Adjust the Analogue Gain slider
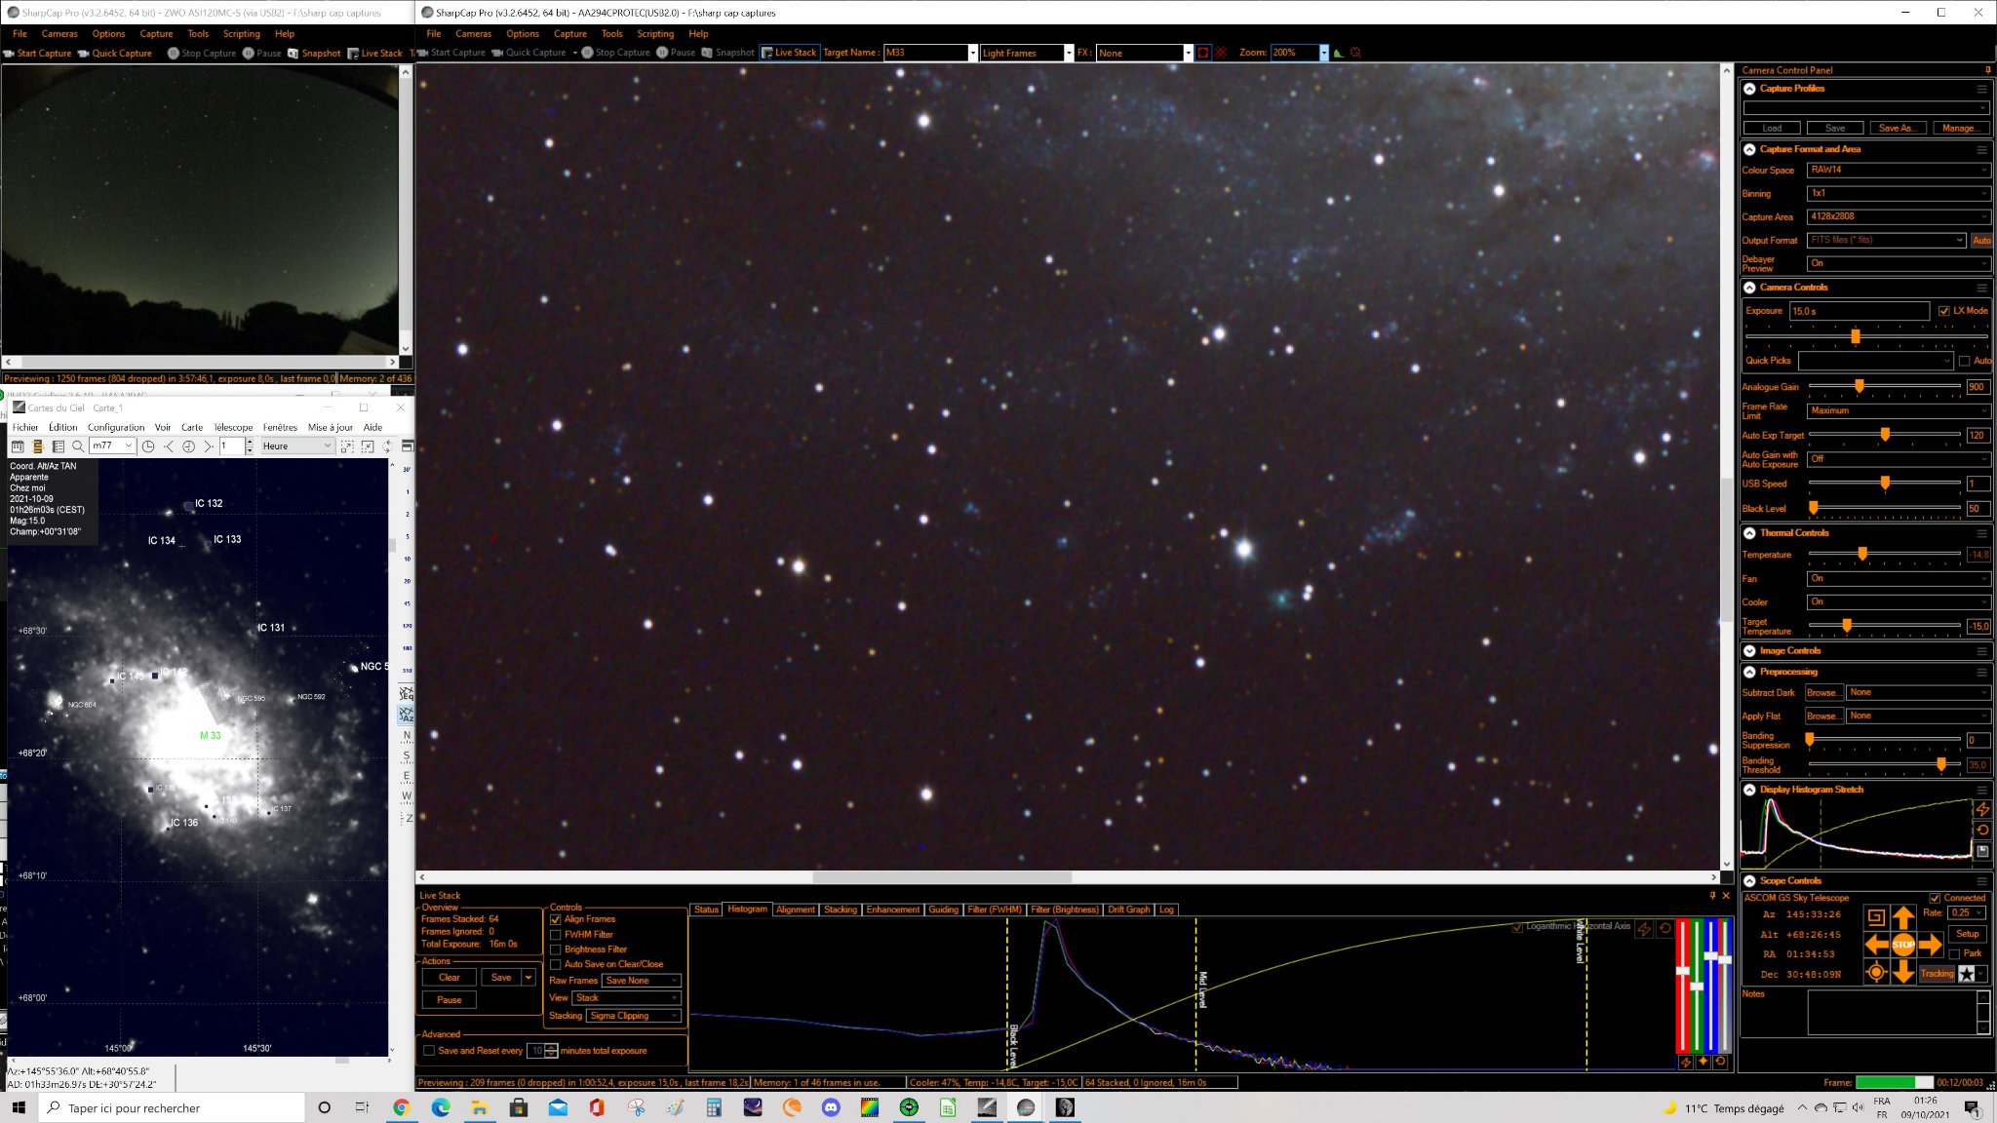Viewport: 1997px width, 1123px height. (1884, 387)
